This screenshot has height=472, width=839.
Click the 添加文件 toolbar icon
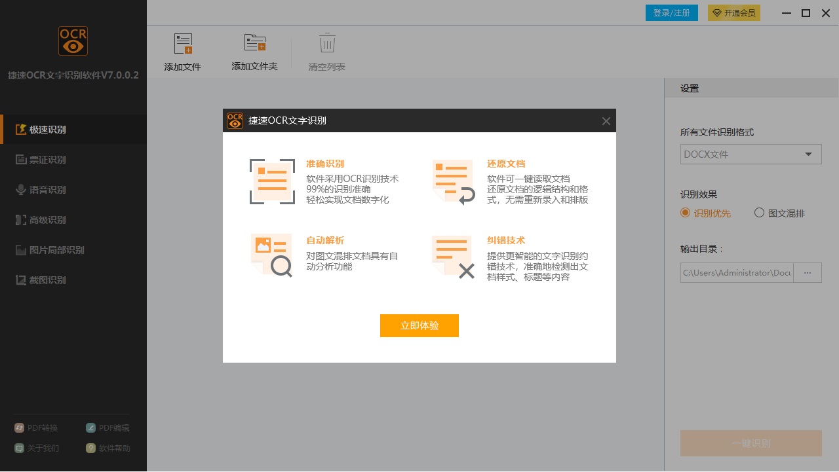pyautogui.click(x=182, y=50)
